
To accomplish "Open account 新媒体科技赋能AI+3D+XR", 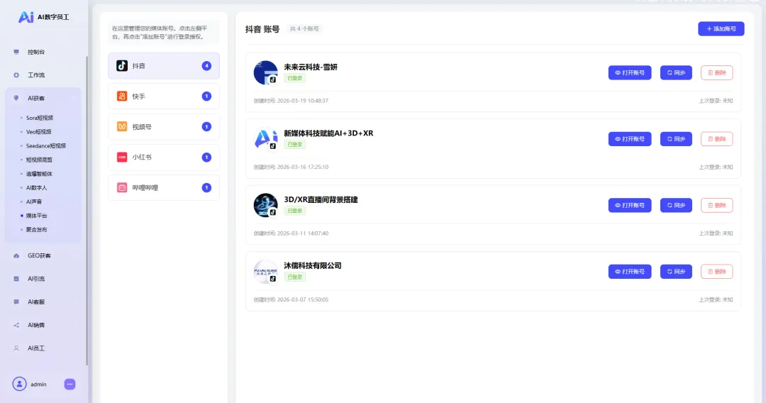I will [x=630, y=139].
